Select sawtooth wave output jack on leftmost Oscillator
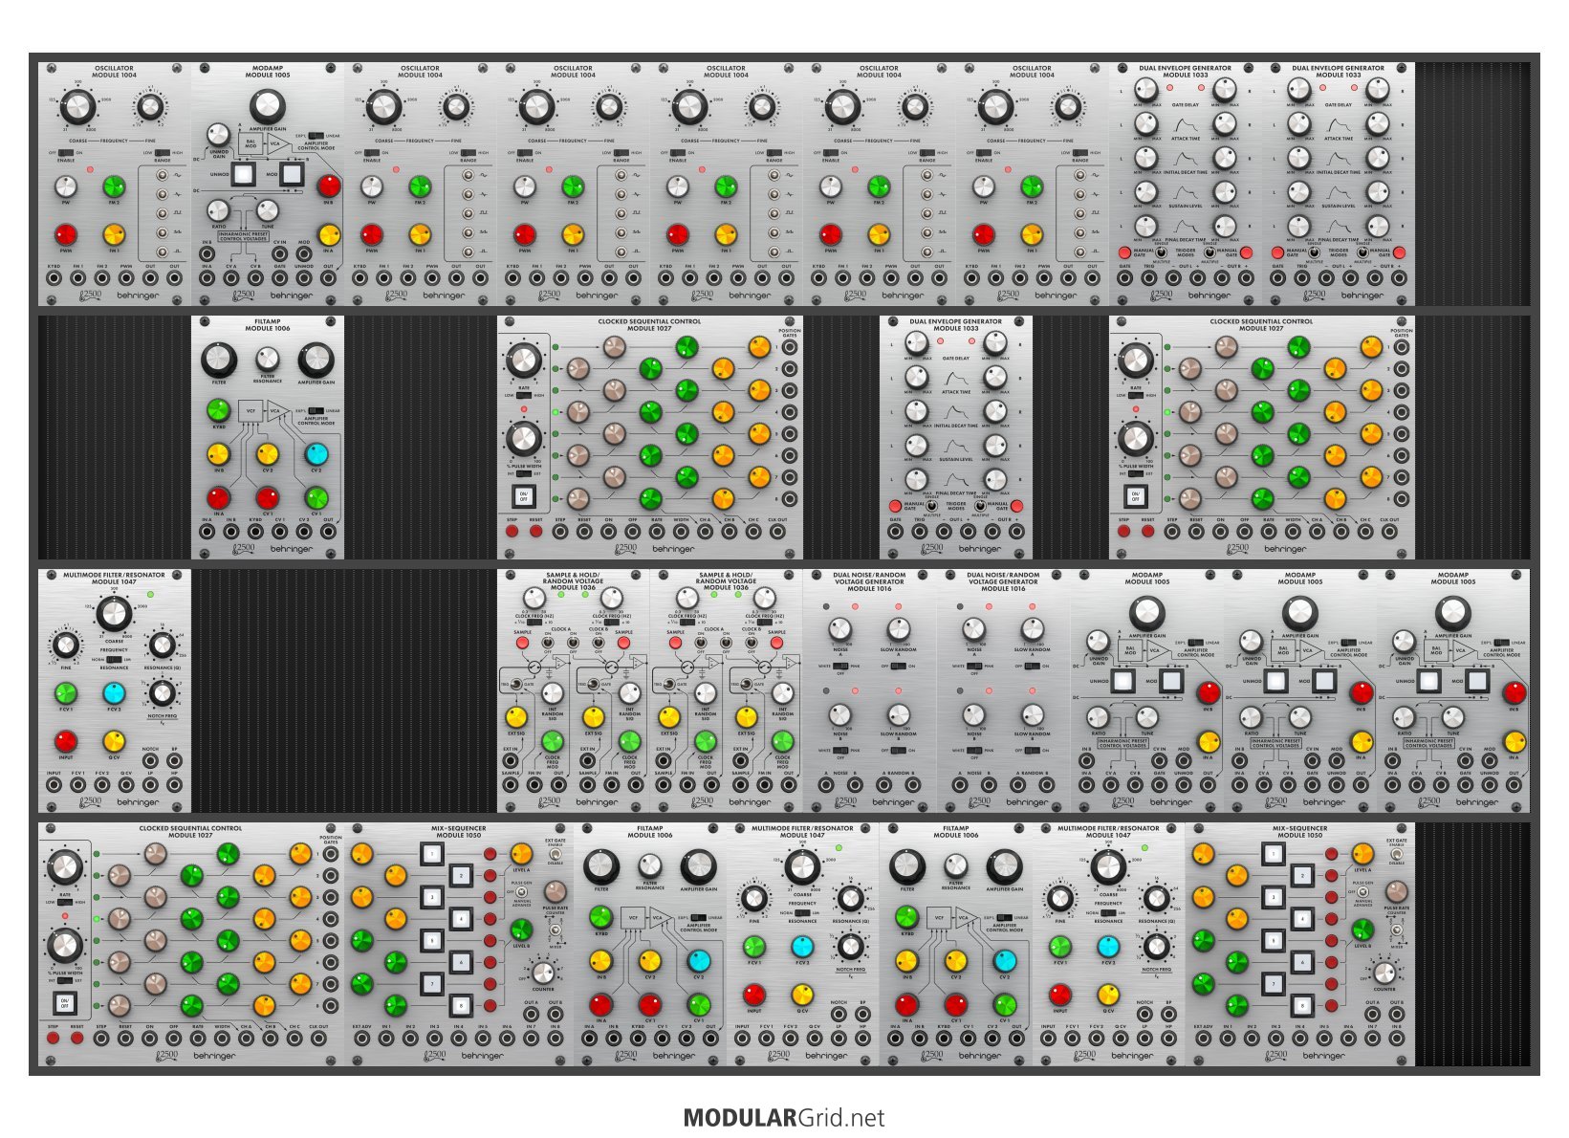This screenshot has width=1569, height=1138. [163, 232]
